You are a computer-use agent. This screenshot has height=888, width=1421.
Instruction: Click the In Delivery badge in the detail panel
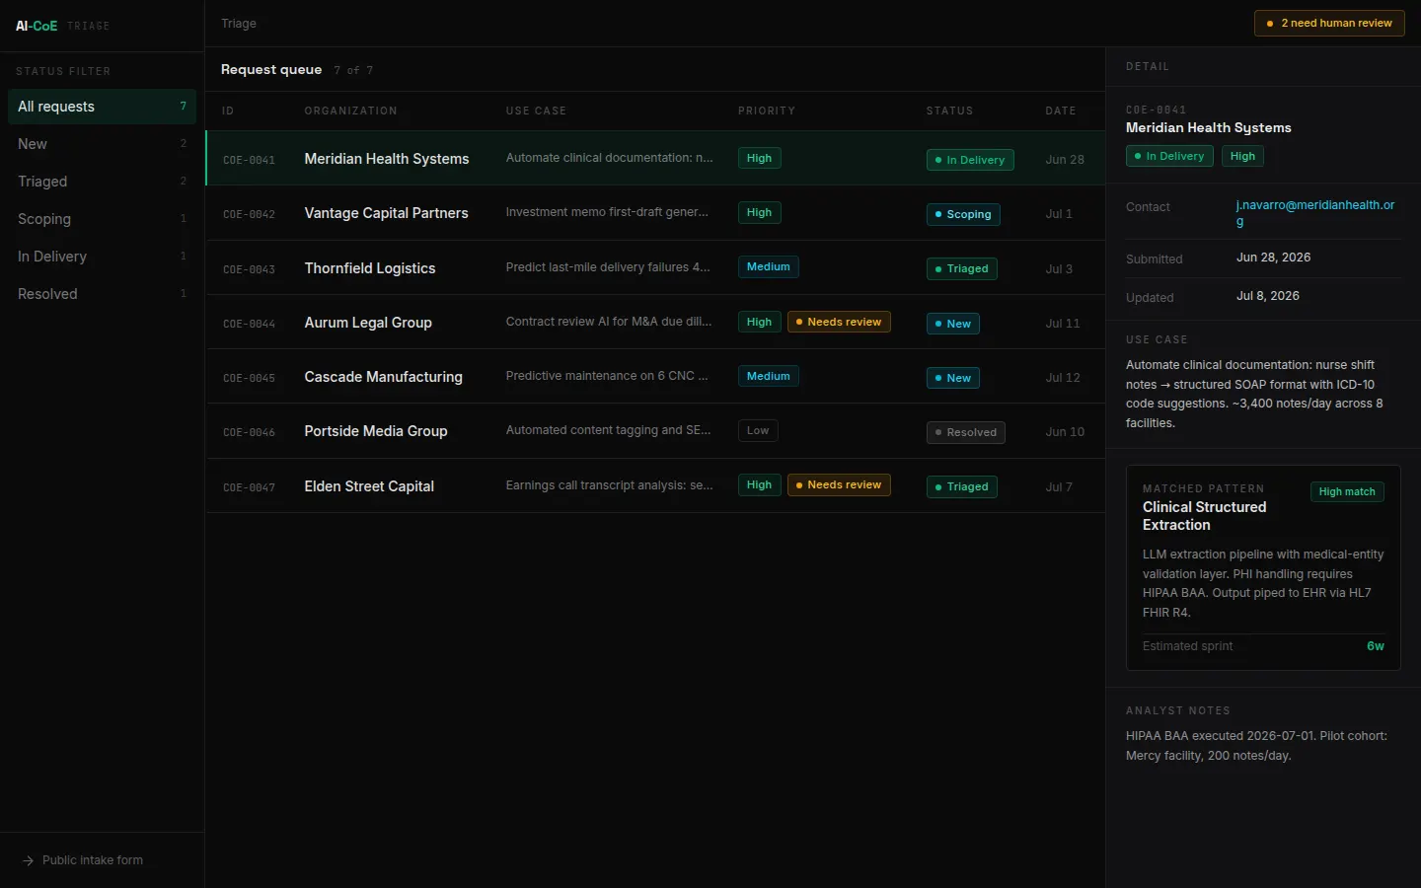(1169, 156)
